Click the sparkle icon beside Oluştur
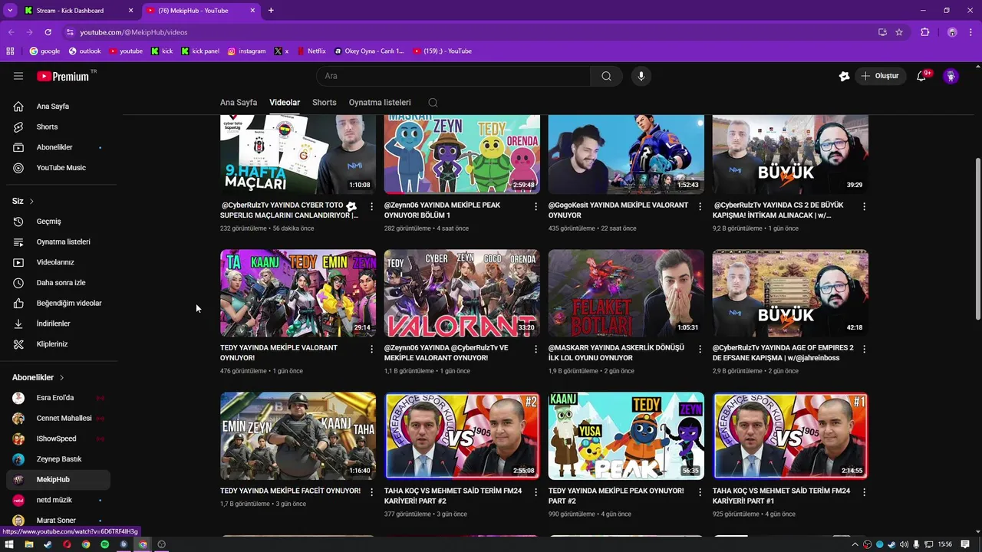982x552 pixels. 845,76
